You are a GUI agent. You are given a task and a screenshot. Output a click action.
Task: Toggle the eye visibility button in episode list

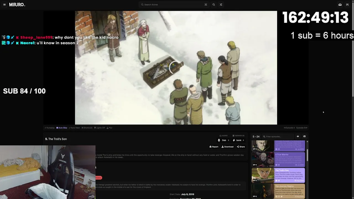(298, 137)
